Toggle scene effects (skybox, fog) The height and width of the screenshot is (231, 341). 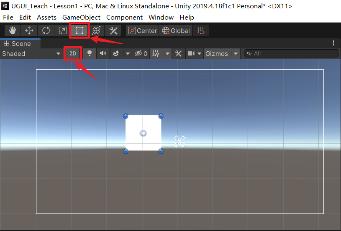pos(116,53)
